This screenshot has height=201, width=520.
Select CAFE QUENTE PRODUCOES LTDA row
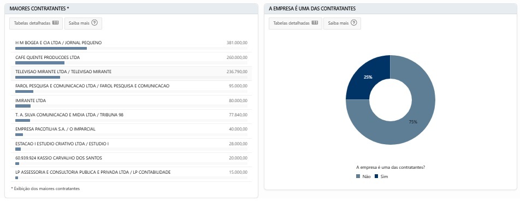pos(131,60)
